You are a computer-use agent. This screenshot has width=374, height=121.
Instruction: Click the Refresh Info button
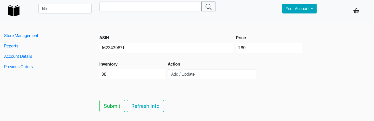pos(145,106)
